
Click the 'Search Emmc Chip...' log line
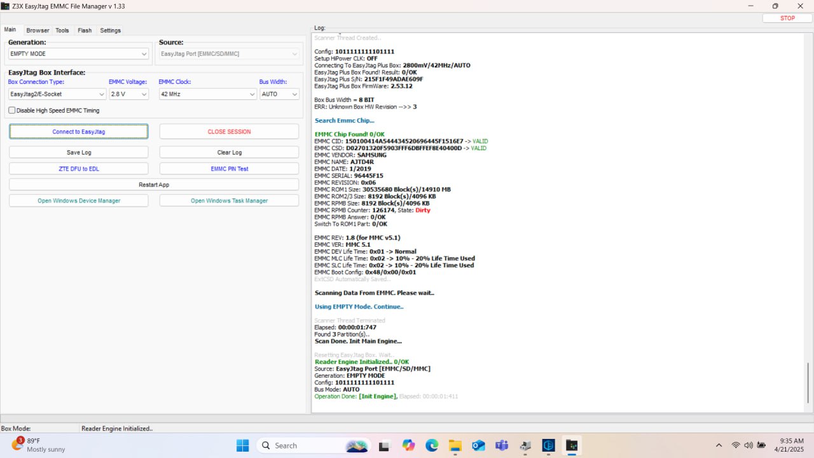point(345,120)
